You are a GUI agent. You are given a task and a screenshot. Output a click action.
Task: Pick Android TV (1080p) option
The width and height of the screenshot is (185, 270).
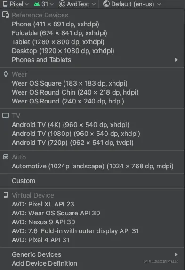pyautogui.click(x=76, y=134)
